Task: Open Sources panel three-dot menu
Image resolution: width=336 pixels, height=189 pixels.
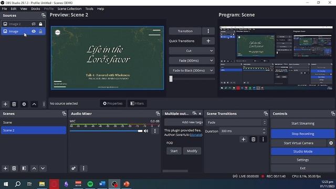Action: pyautogui.click(x=44, y=104)
